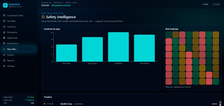Click the 'NEAR-MISS ANALYTICS' label
This screenshot has height=106, width=224.
[53, 13]
